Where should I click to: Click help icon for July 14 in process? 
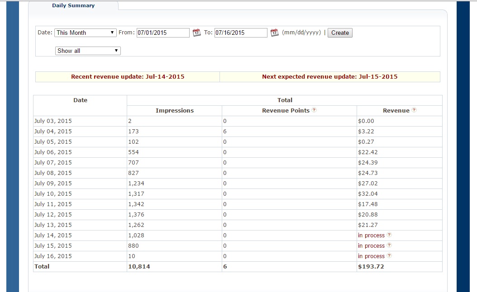[389, 235]
